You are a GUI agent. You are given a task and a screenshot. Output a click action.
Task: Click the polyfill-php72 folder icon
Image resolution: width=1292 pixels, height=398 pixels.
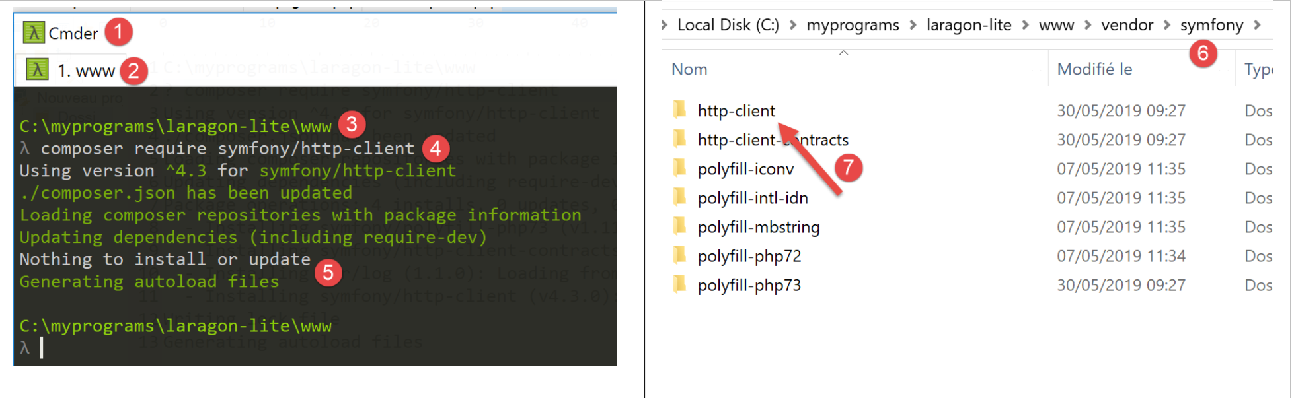[679, 255]
